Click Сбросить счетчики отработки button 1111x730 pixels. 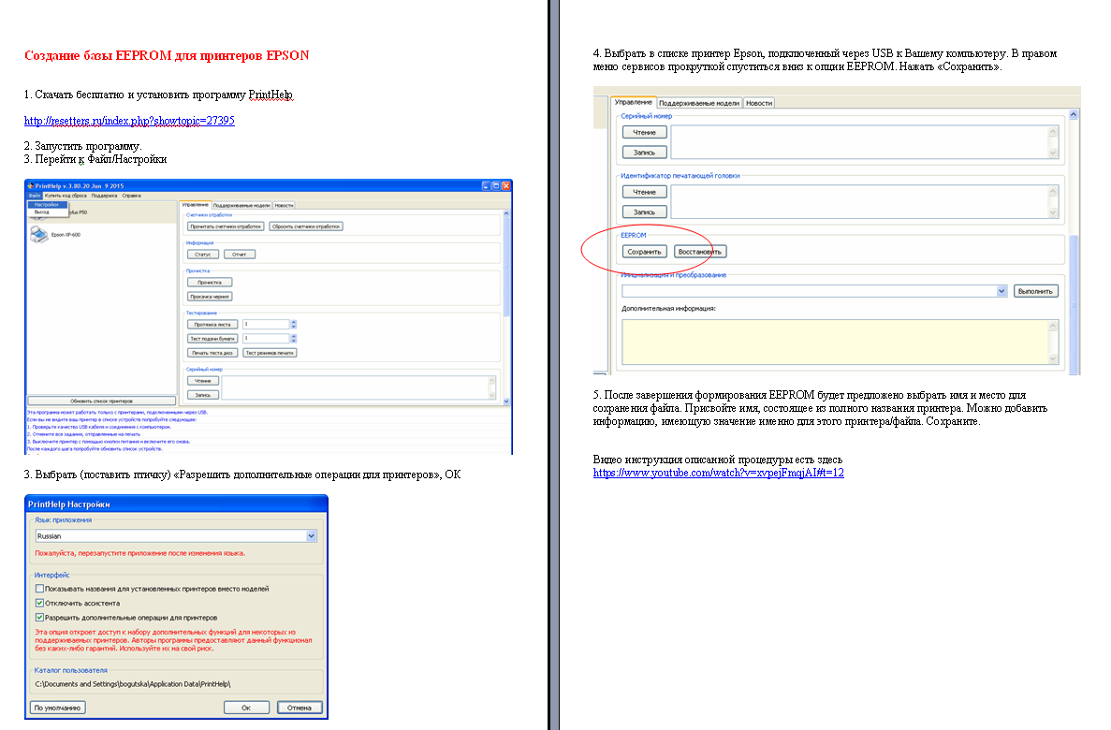pos(306,226)
